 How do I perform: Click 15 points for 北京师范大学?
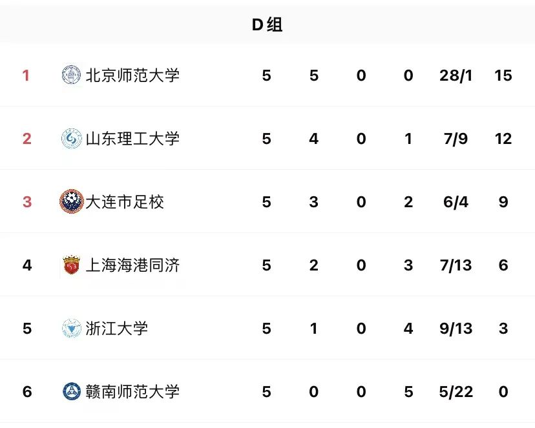503,76
